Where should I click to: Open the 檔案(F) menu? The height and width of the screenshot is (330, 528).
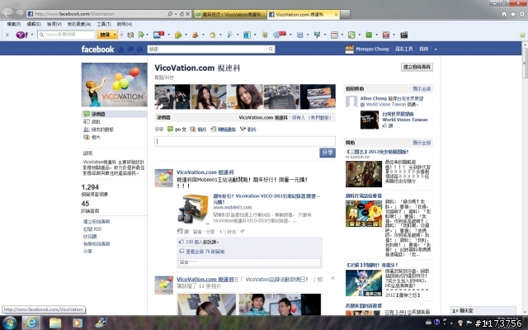click(14, 24)
